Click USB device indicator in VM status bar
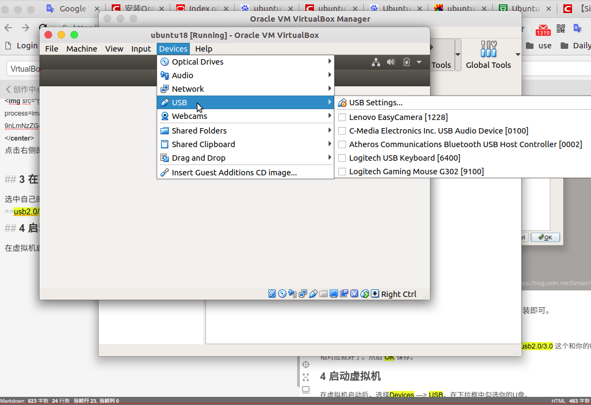This screenshot has height=405, width=591. point(313,294)
